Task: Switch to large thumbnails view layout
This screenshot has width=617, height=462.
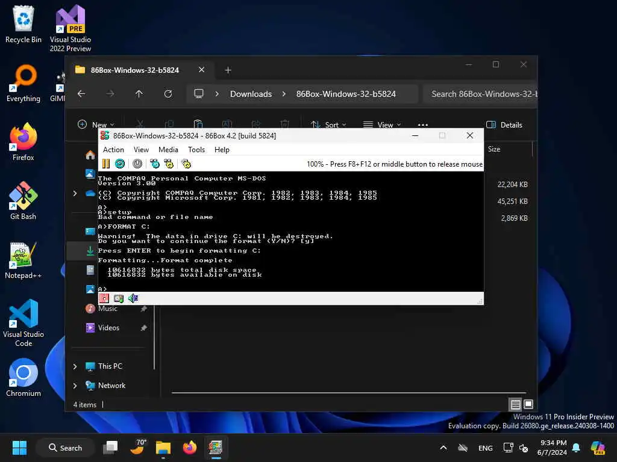Action: tap(528, 404)
